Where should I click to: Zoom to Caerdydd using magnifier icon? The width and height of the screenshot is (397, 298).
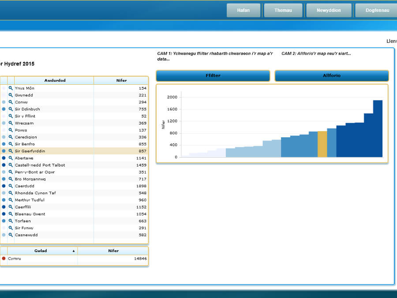pyautogui.click(x=11, y=186)
